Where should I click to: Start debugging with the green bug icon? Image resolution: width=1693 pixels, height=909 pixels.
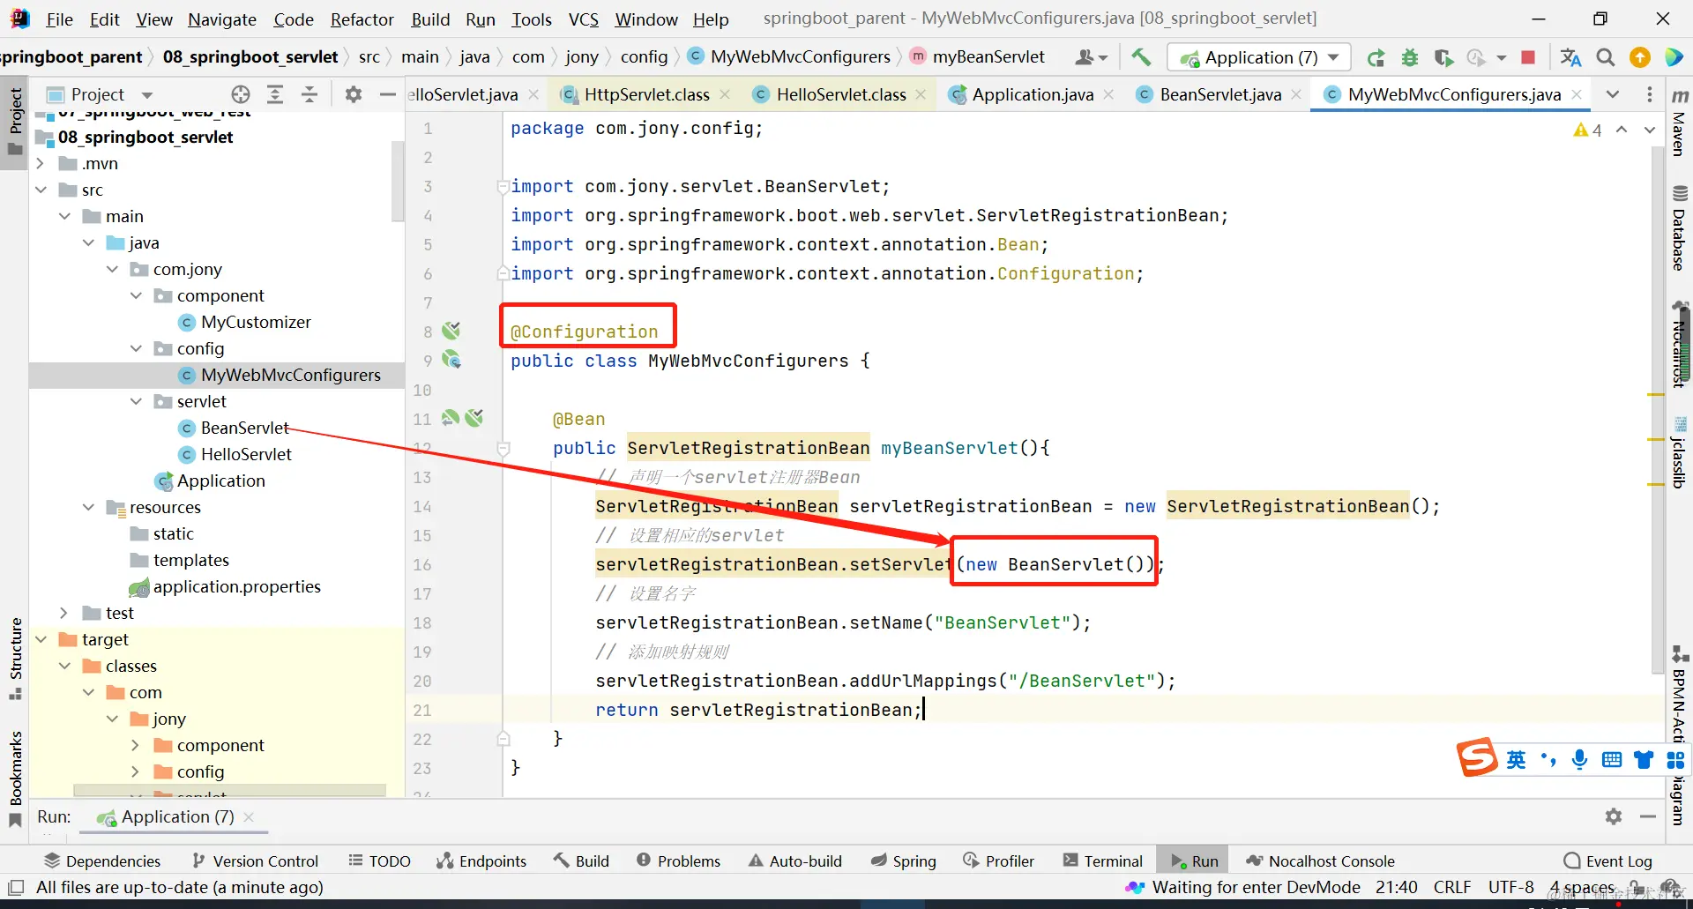pyautogui.click(x=1410, y=58)
